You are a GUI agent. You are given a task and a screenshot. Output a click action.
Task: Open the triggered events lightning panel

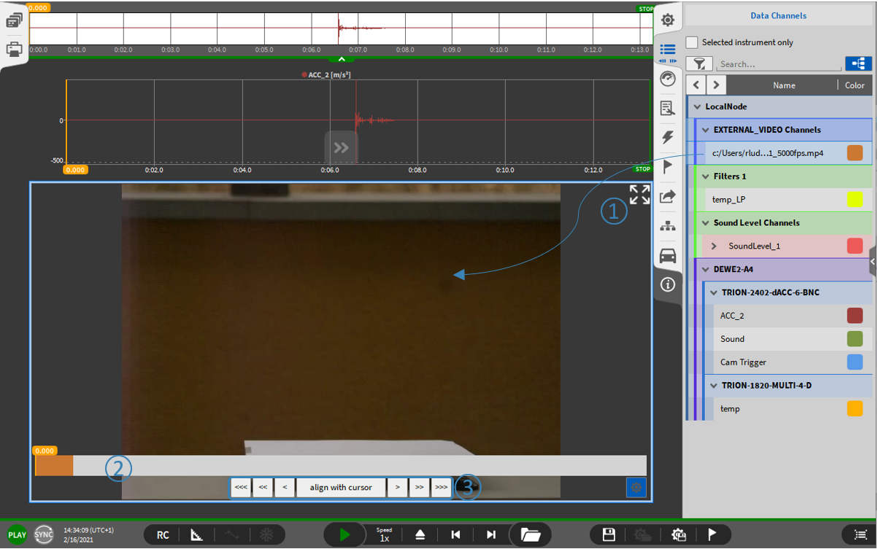[x=667, y=137]
